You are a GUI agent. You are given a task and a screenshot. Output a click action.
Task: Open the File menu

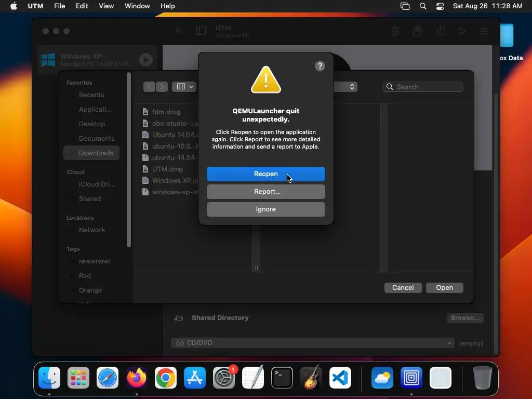click(59, 6)
